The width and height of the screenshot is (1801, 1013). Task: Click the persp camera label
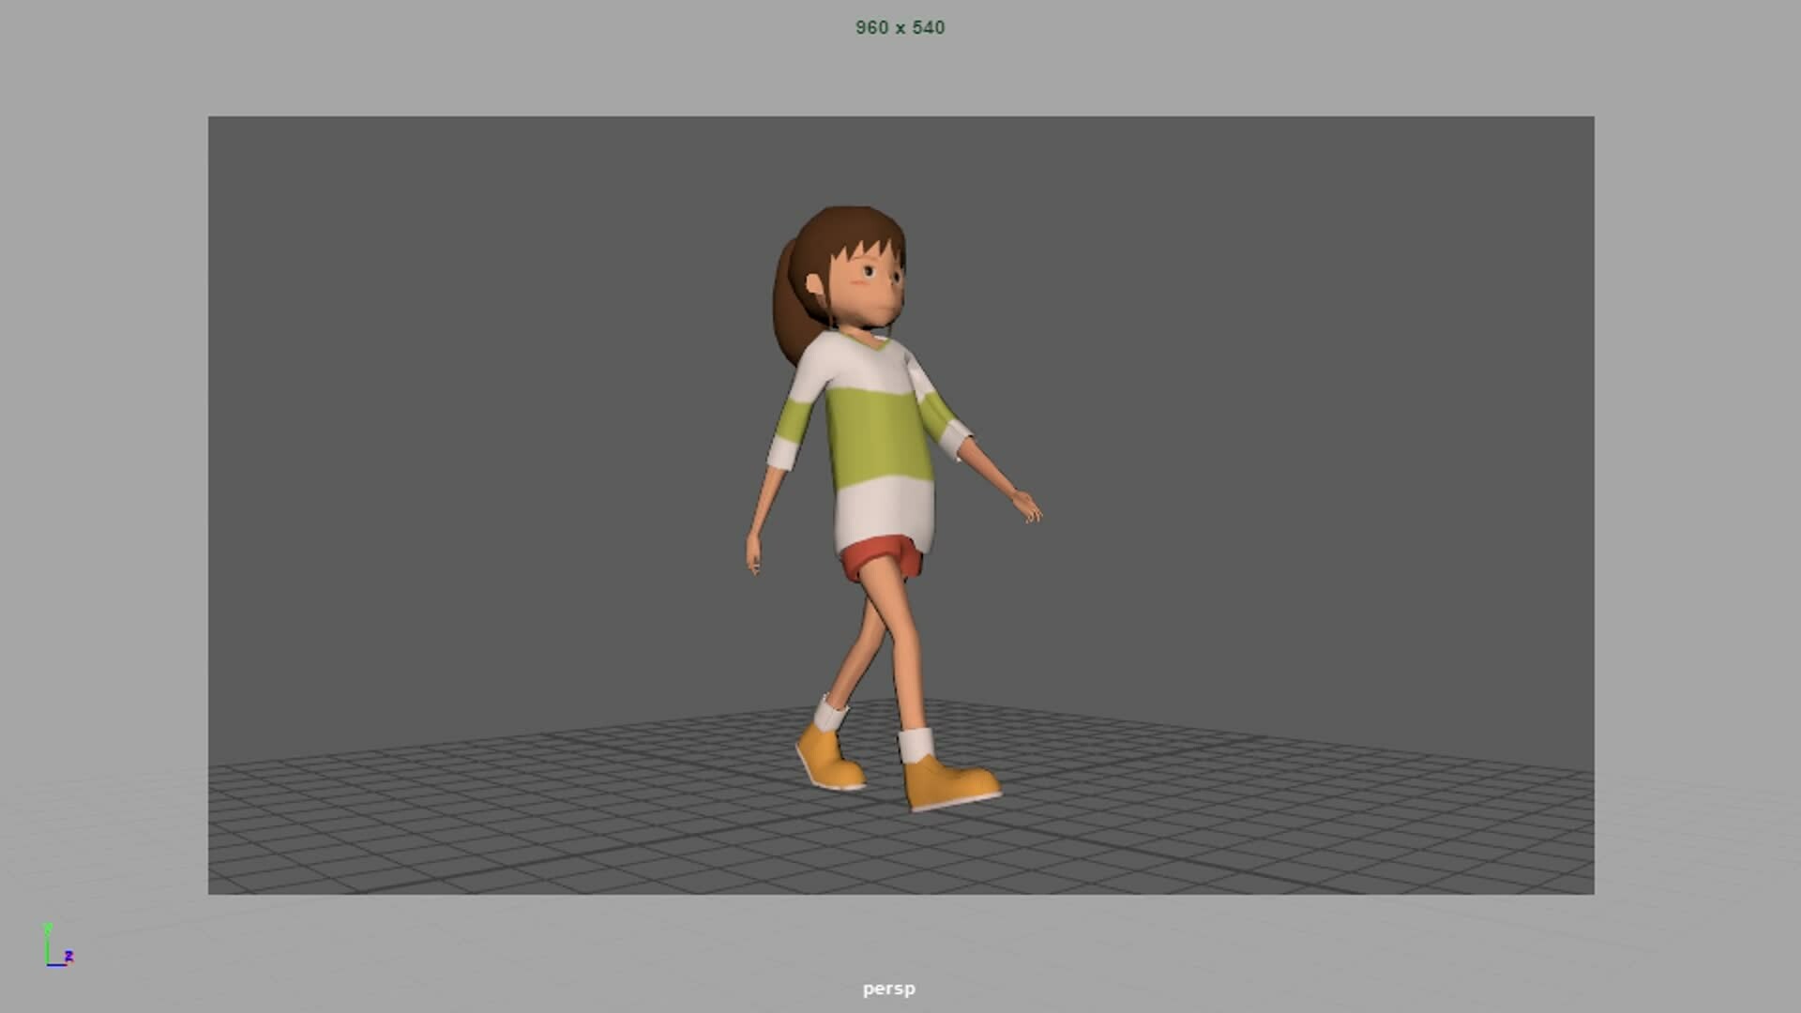click(x=889, y=988)
